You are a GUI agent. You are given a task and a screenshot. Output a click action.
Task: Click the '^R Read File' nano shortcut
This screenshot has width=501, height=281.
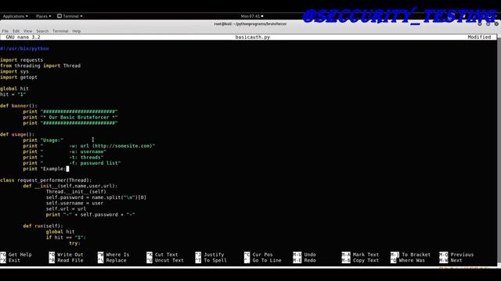66,260
